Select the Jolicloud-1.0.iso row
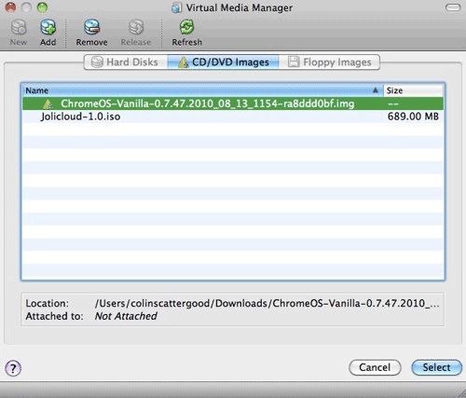 pos(233,117)
